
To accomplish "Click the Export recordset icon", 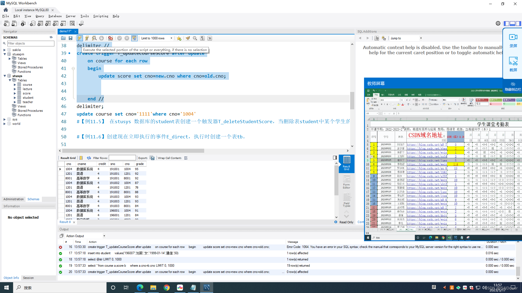I will tap(152, 158).
